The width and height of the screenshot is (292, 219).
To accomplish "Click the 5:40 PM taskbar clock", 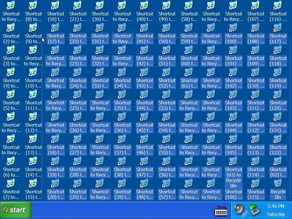I will [276, 206].
